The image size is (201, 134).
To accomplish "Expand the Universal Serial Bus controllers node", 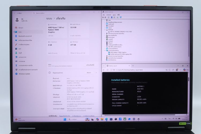I will [x=105, y=33].
